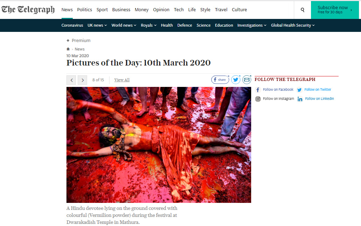Viewport: 361px width, 226px height.
Task: Tweet the gallery via Twitter icon
Action: tap(236, 80)
